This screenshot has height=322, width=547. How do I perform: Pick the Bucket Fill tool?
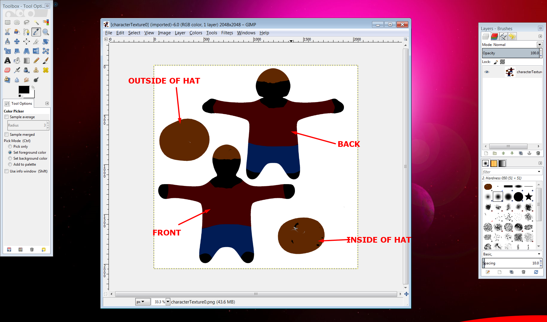[x=17, y=61]
